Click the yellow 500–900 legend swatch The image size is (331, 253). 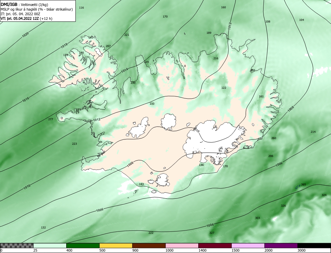point(116,246)
